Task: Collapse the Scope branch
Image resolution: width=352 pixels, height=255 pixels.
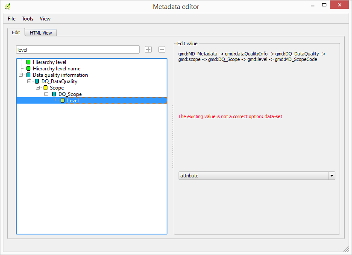Action: pyautogui.click(x=38, y=88)
